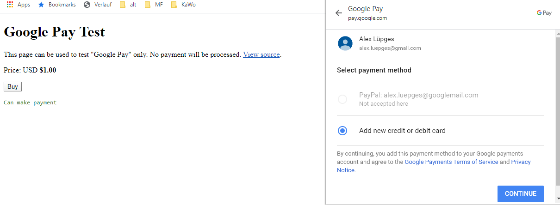
Task: Go back using Google Pay arrow
Action: 339,13
